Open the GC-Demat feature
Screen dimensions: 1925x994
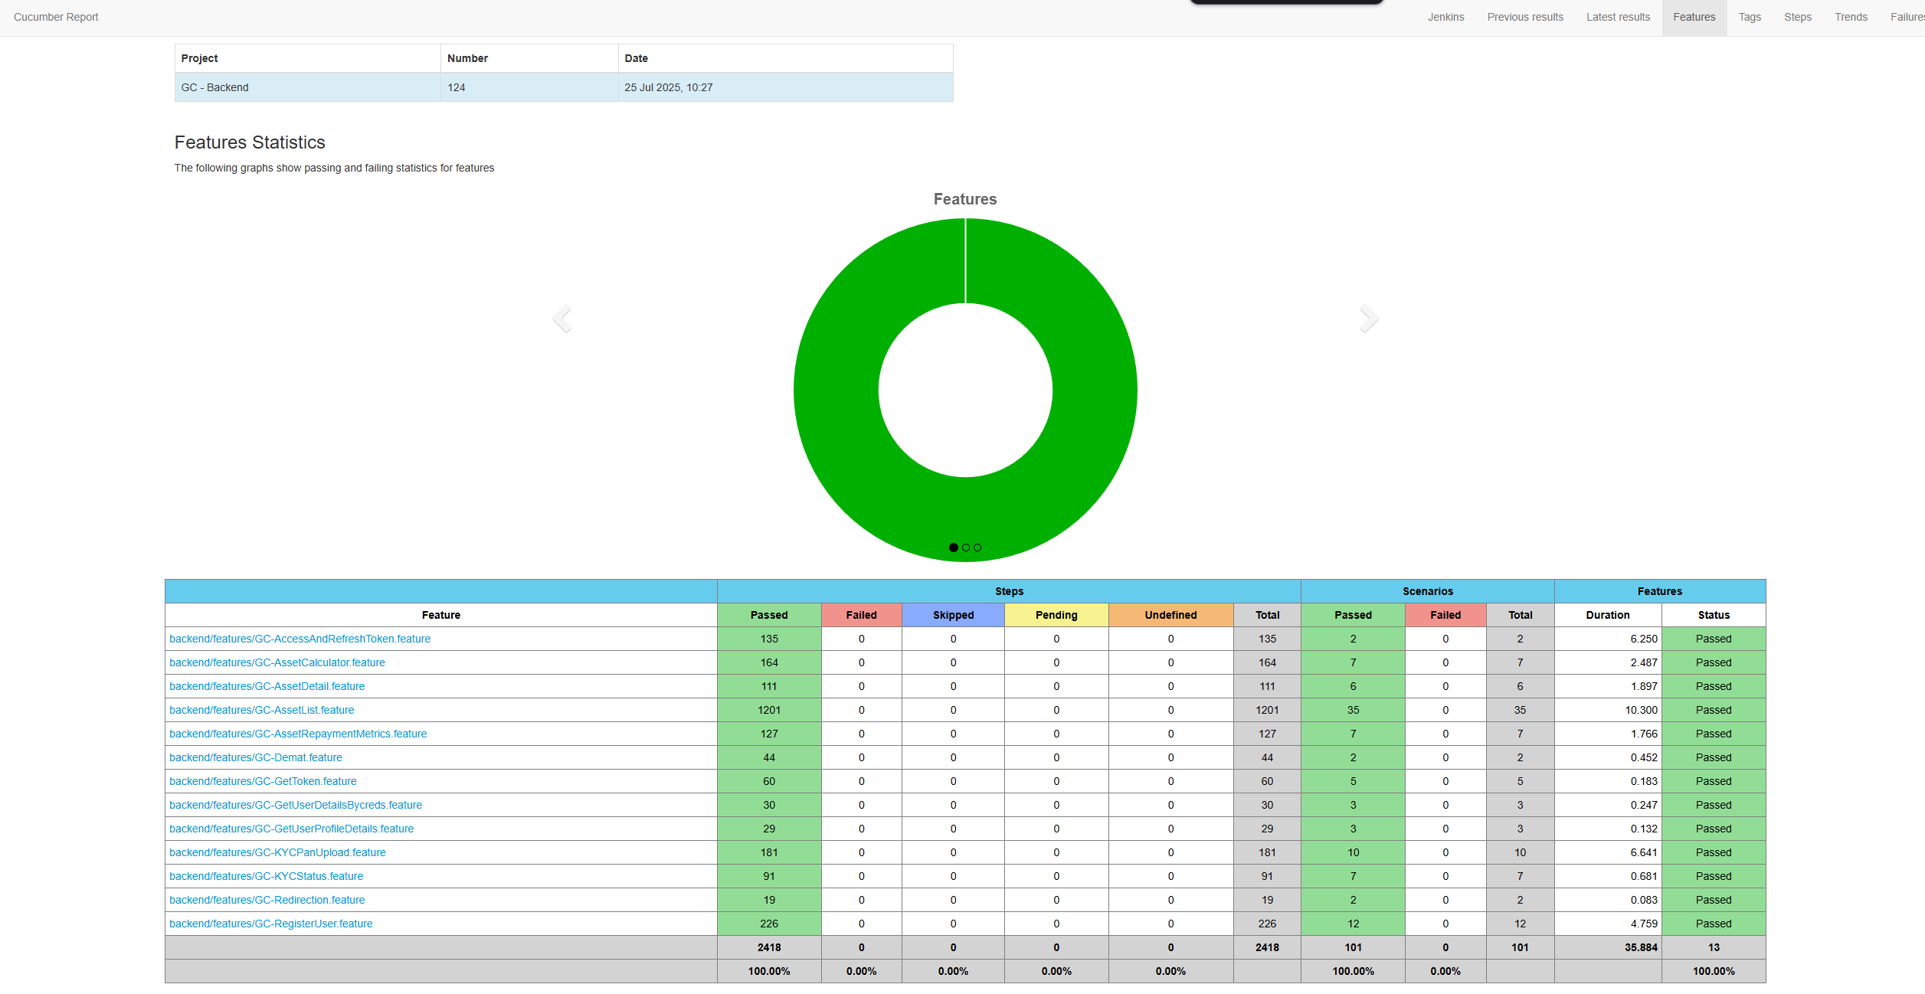click(255, 757)
